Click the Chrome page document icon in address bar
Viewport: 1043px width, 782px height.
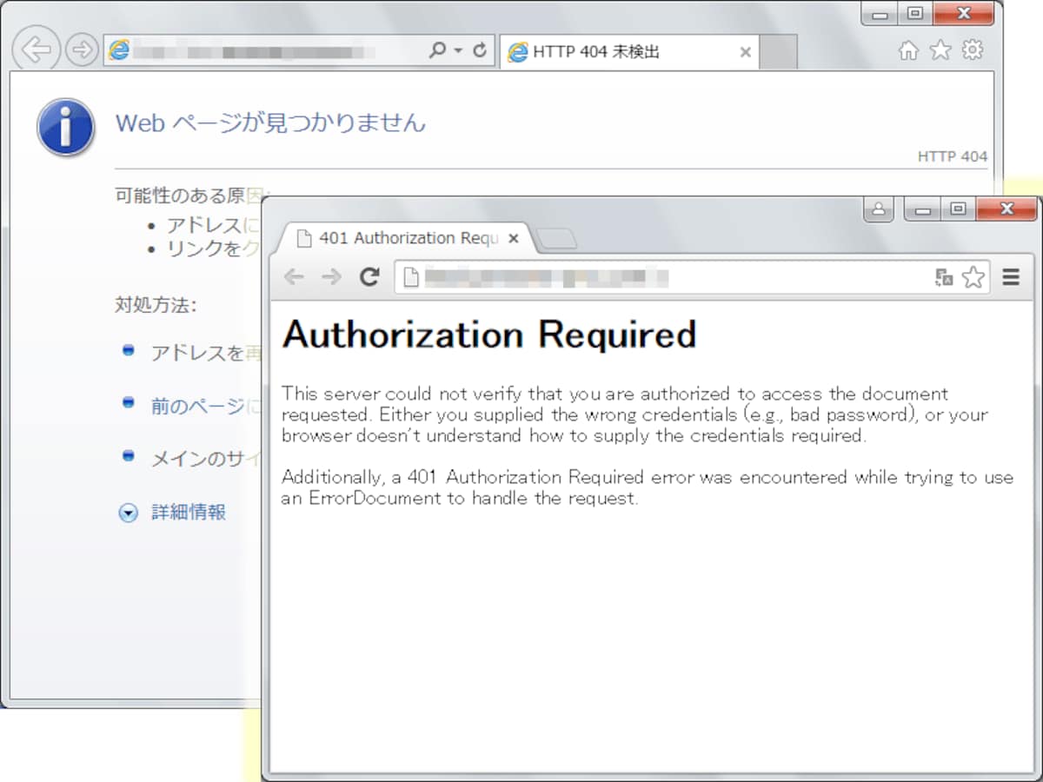411,278
